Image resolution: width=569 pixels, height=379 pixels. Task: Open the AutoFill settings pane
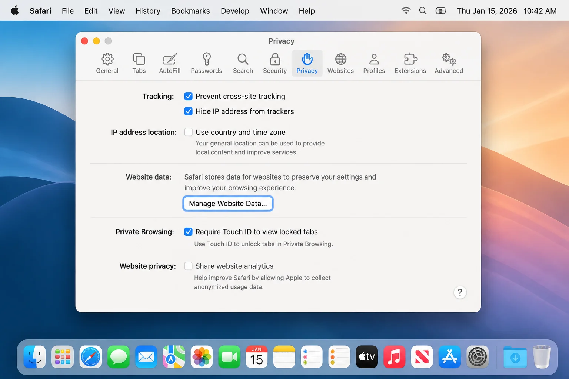click(x=170, y=63)
